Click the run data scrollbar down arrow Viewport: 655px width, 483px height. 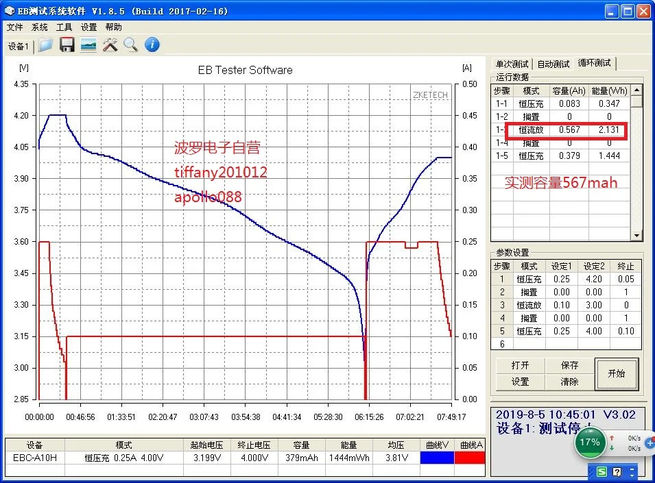(636, 236)
